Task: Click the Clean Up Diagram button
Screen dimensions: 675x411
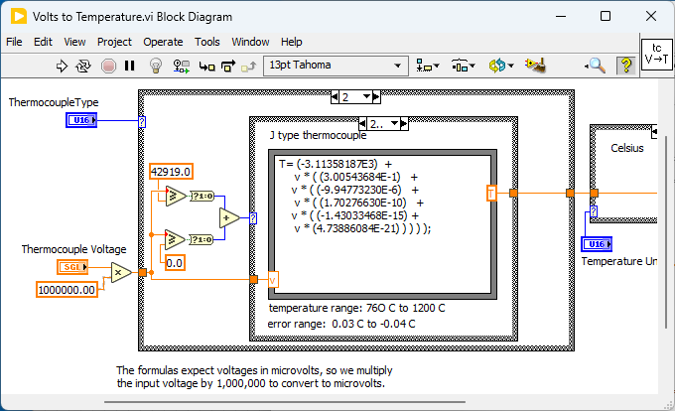Action: coord(535,66)
